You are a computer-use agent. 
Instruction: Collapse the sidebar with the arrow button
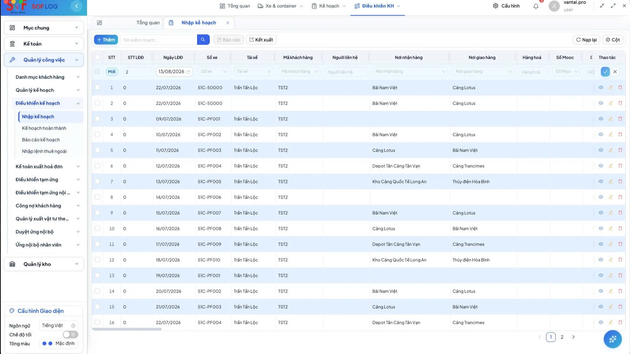(77, 6)
